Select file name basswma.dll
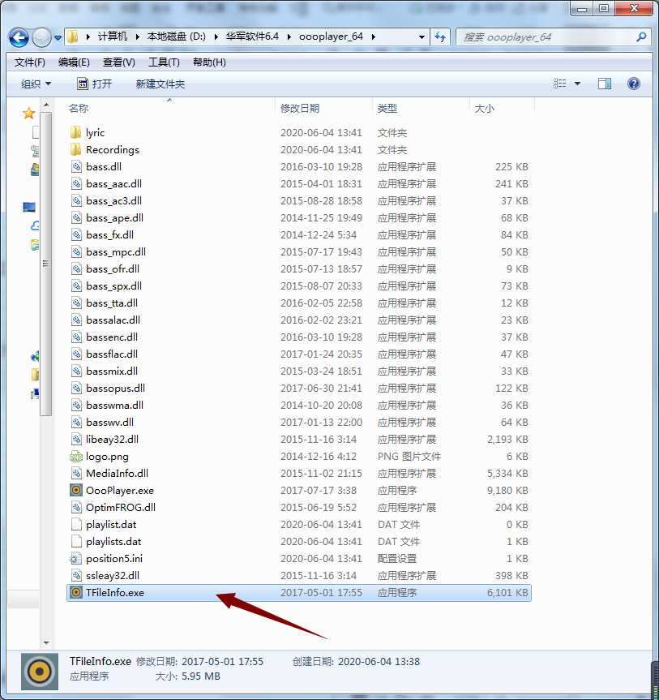 point(114,406)
